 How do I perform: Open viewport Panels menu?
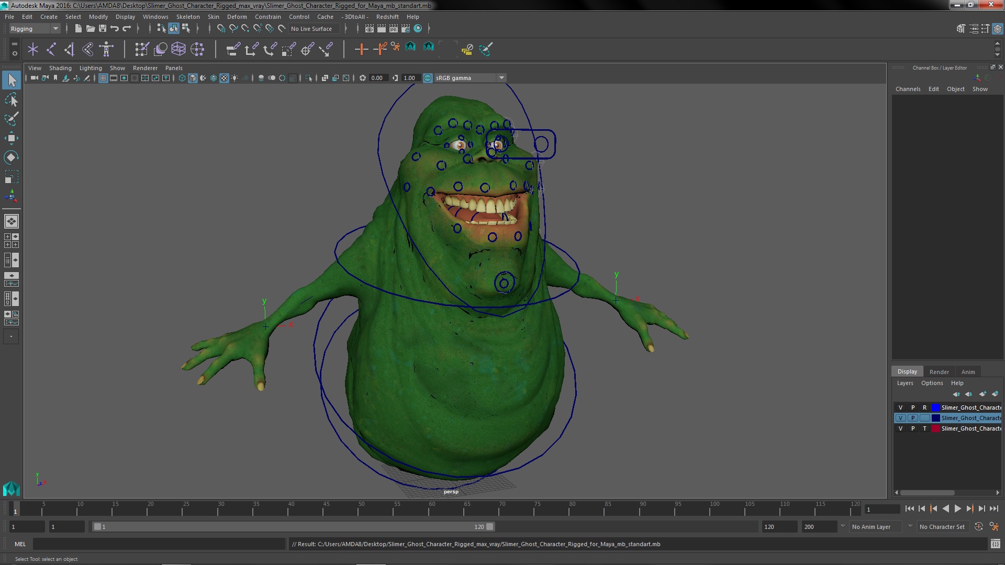click(174, 68)
